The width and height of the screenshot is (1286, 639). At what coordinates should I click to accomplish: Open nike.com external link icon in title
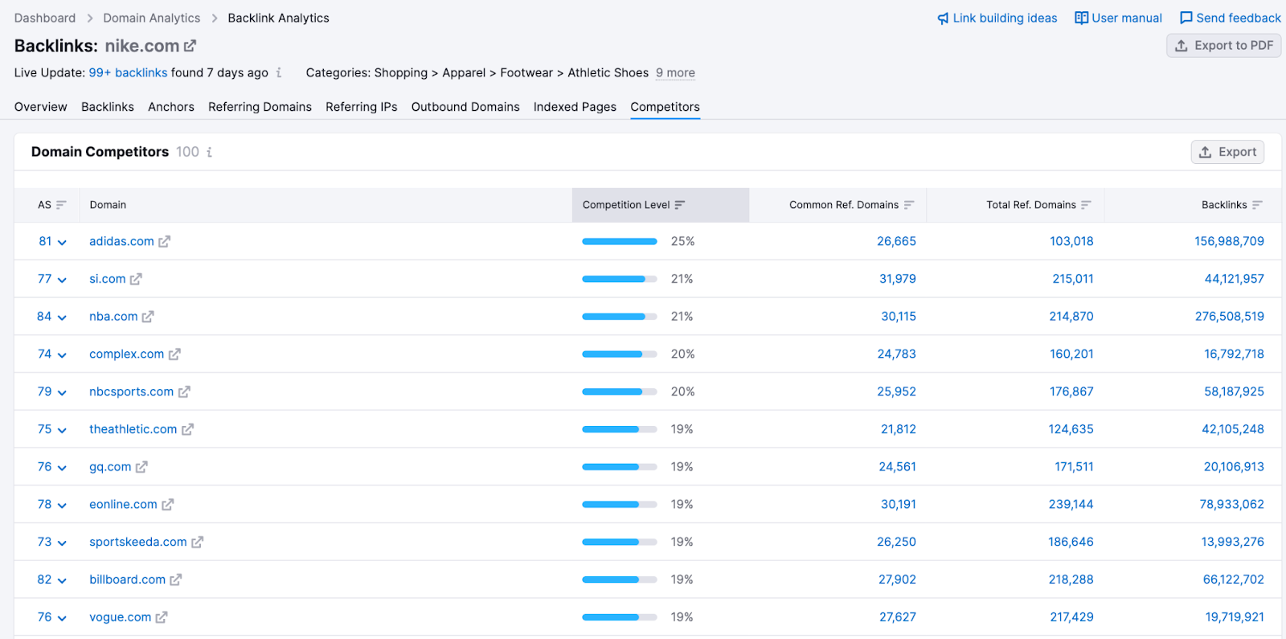pos(190,47)
